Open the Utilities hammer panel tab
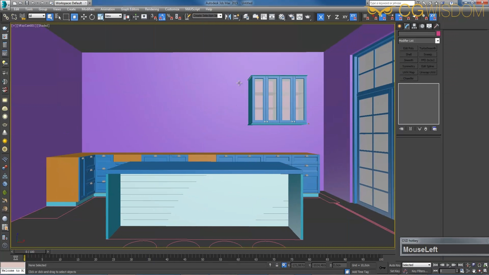Viewport: 489px width, 275px height. (x=436, y=26)
